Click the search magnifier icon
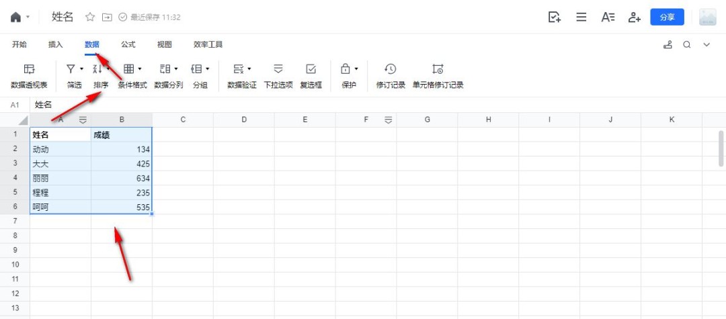Image resolution: width=726 pixels, height=319 pixels. (687, 45)
